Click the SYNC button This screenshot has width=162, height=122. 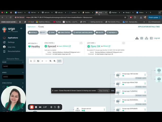pyautogui.click(x=52, y=33)
